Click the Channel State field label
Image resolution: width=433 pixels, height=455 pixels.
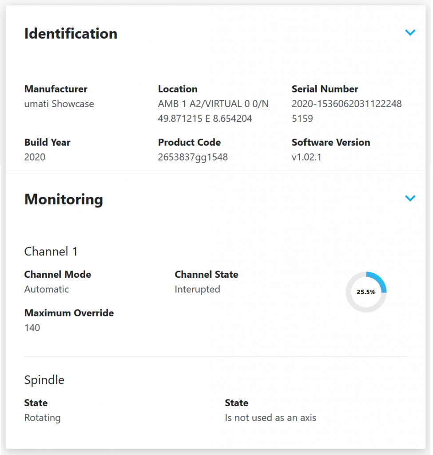pos(206,275)
